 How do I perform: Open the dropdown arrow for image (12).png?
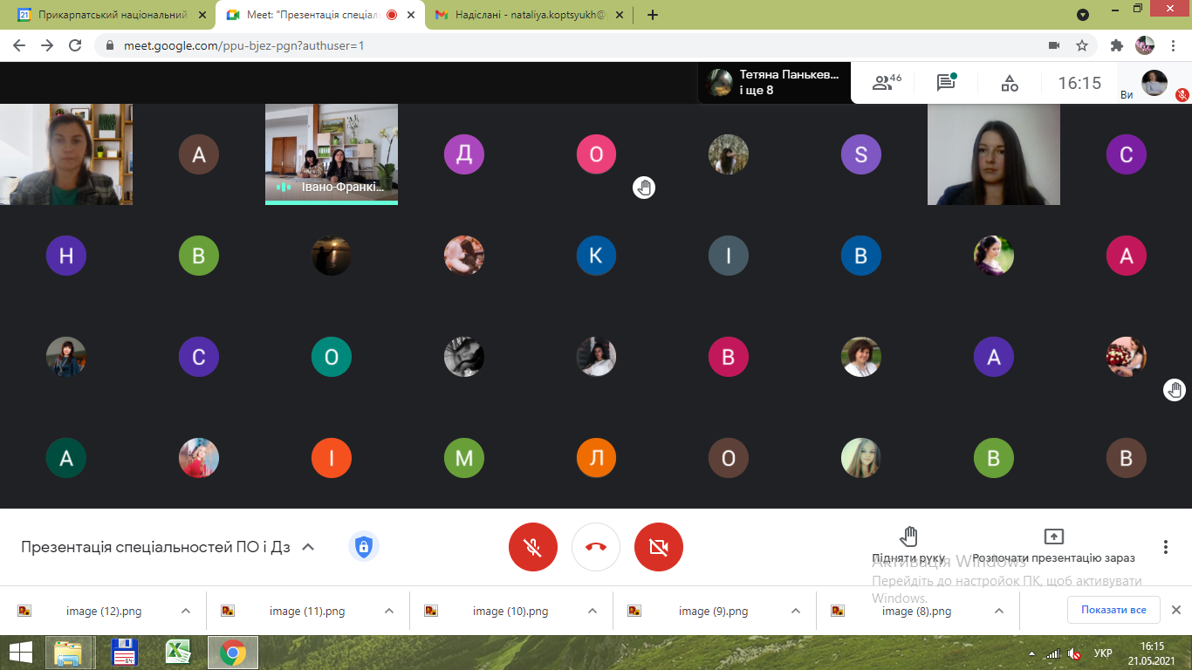coord(186,611)
